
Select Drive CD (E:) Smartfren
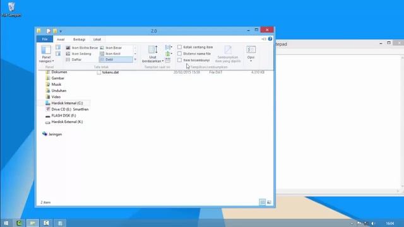(67, 109)
